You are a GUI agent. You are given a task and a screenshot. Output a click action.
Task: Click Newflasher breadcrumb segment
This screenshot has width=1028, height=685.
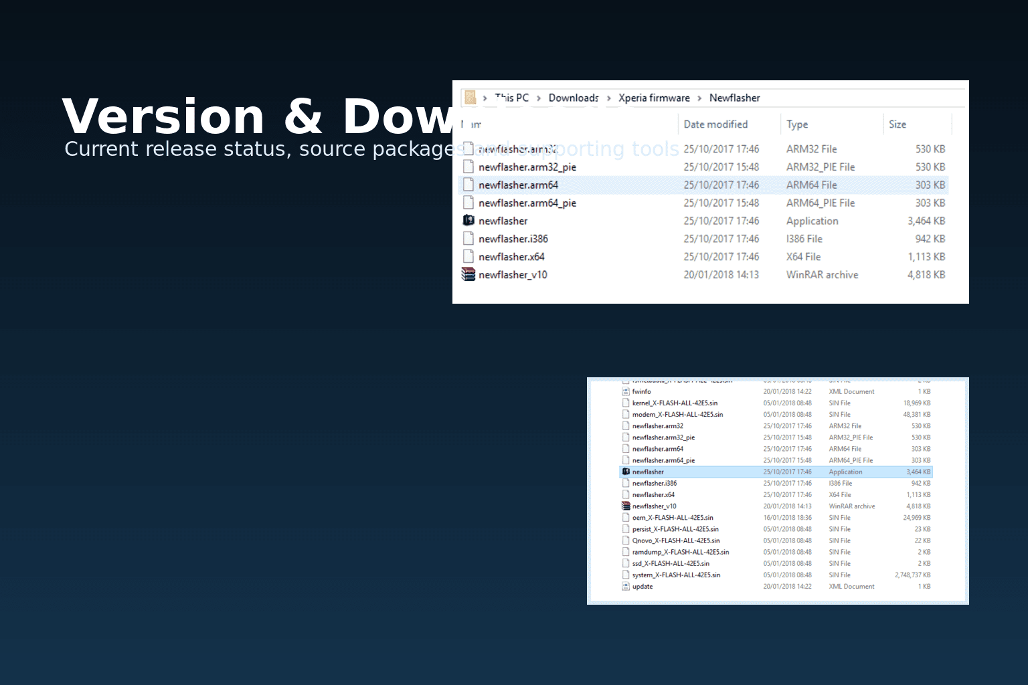click(734, 98)
